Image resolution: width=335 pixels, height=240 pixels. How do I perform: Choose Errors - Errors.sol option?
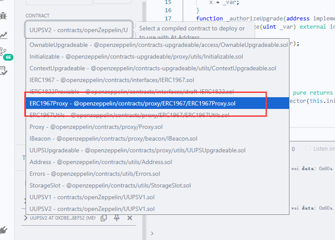click(x=158, y=174)
